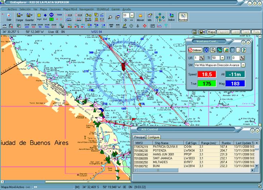Screen dimensions: 263x190
Task: Click the red lifebuoy man-overboard icon
Action: click(145, 26)
